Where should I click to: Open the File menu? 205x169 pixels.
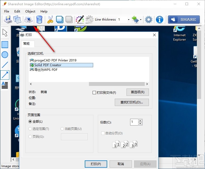coord(7,11)
